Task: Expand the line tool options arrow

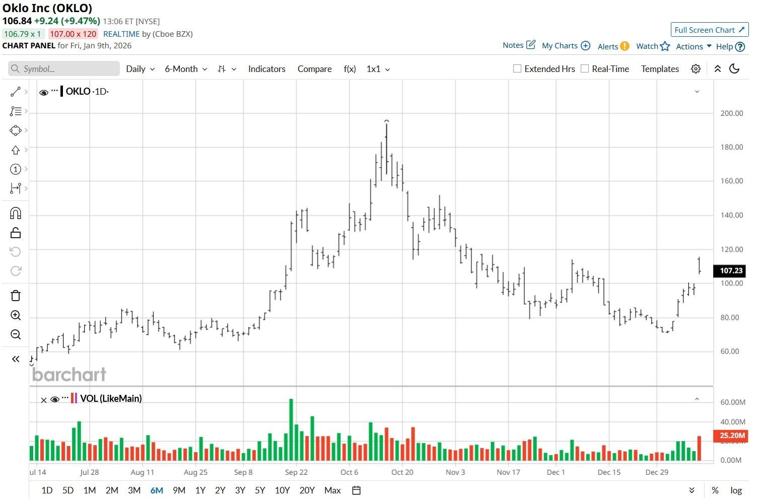Action: [26, 92]
